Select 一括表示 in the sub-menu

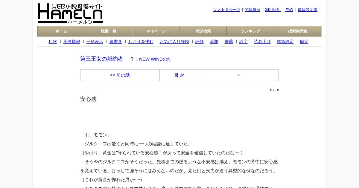click(x=95, y=42)
